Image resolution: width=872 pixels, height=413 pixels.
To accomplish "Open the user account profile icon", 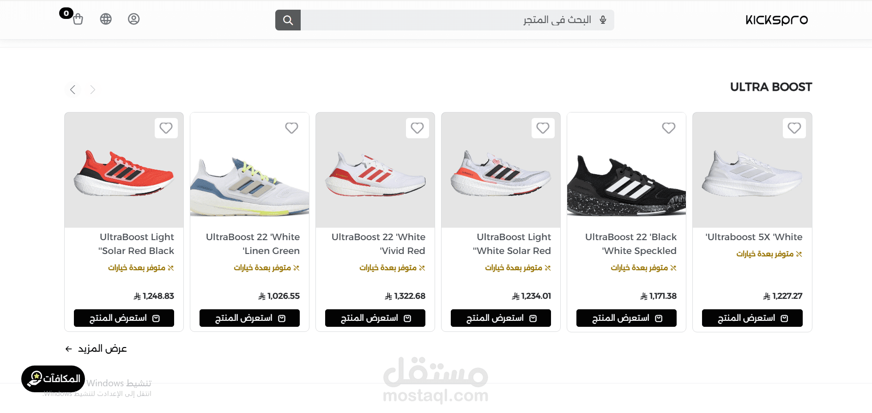I will pyautogui.click(x=133, y=19).
